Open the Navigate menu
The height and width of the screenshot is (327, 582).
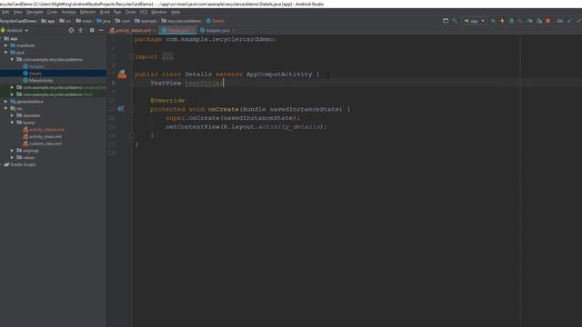tap(35, 12)
